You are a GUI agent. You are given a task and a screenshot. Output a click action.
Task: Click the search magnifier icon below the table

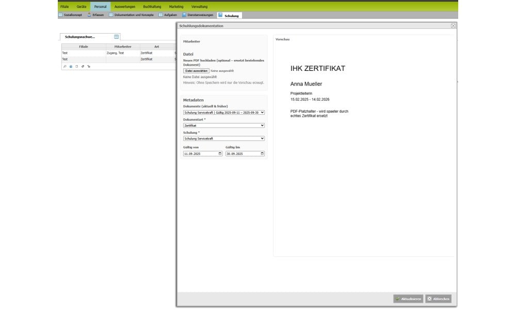pyautogui.click(x=65, y=67)
